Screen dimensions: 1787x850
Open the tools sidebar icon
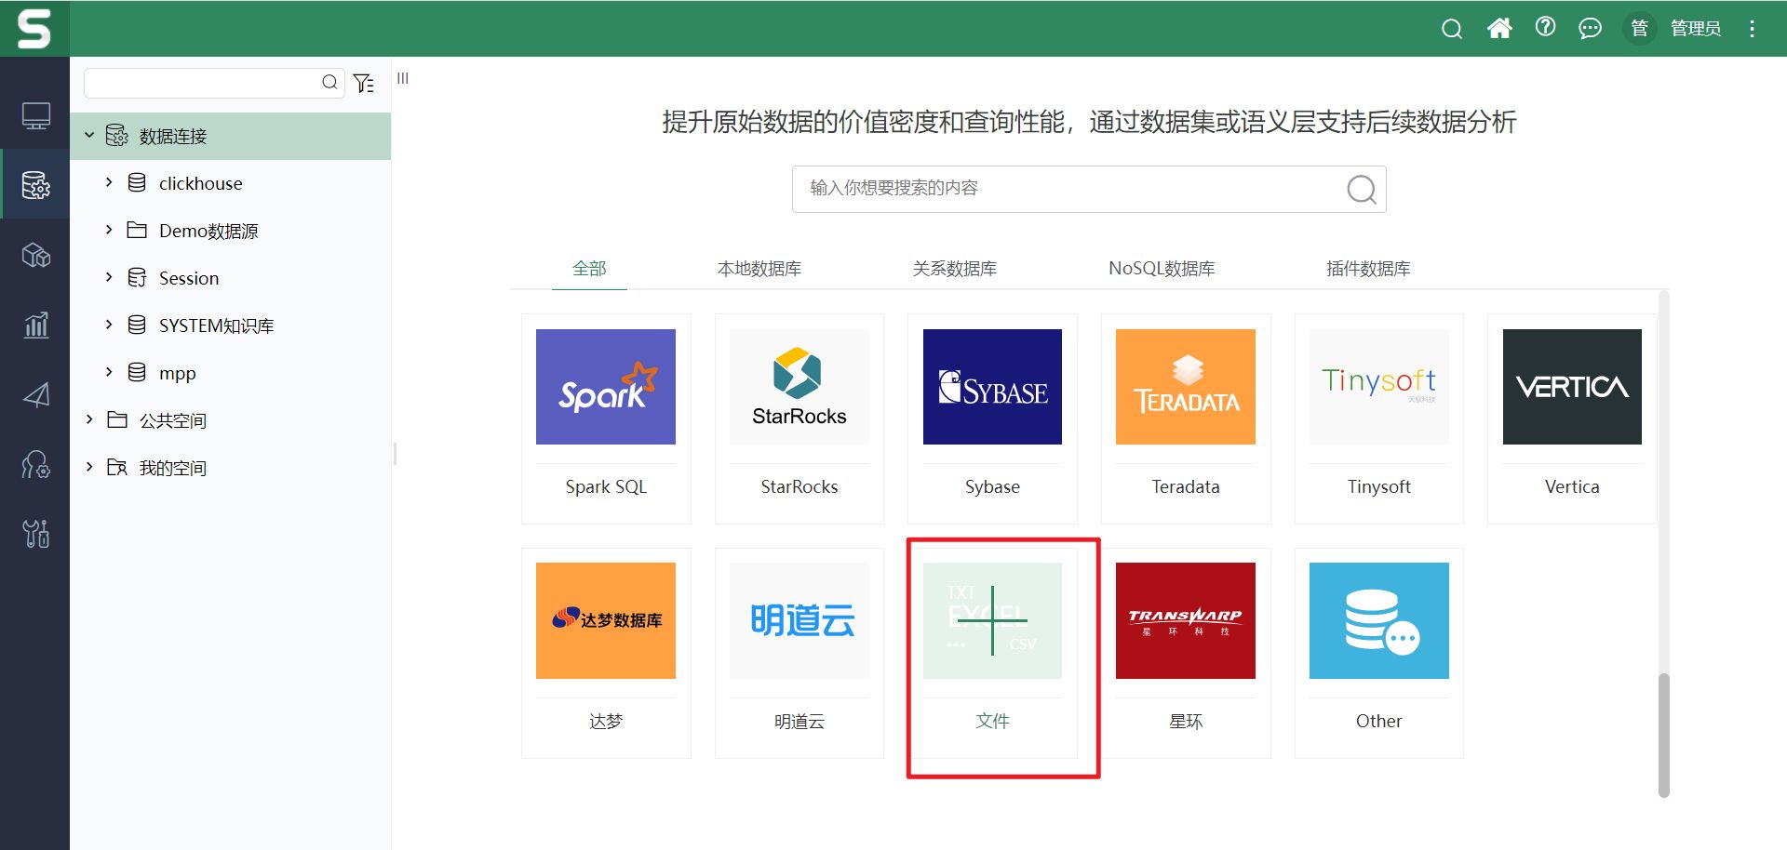pos(35,534)
